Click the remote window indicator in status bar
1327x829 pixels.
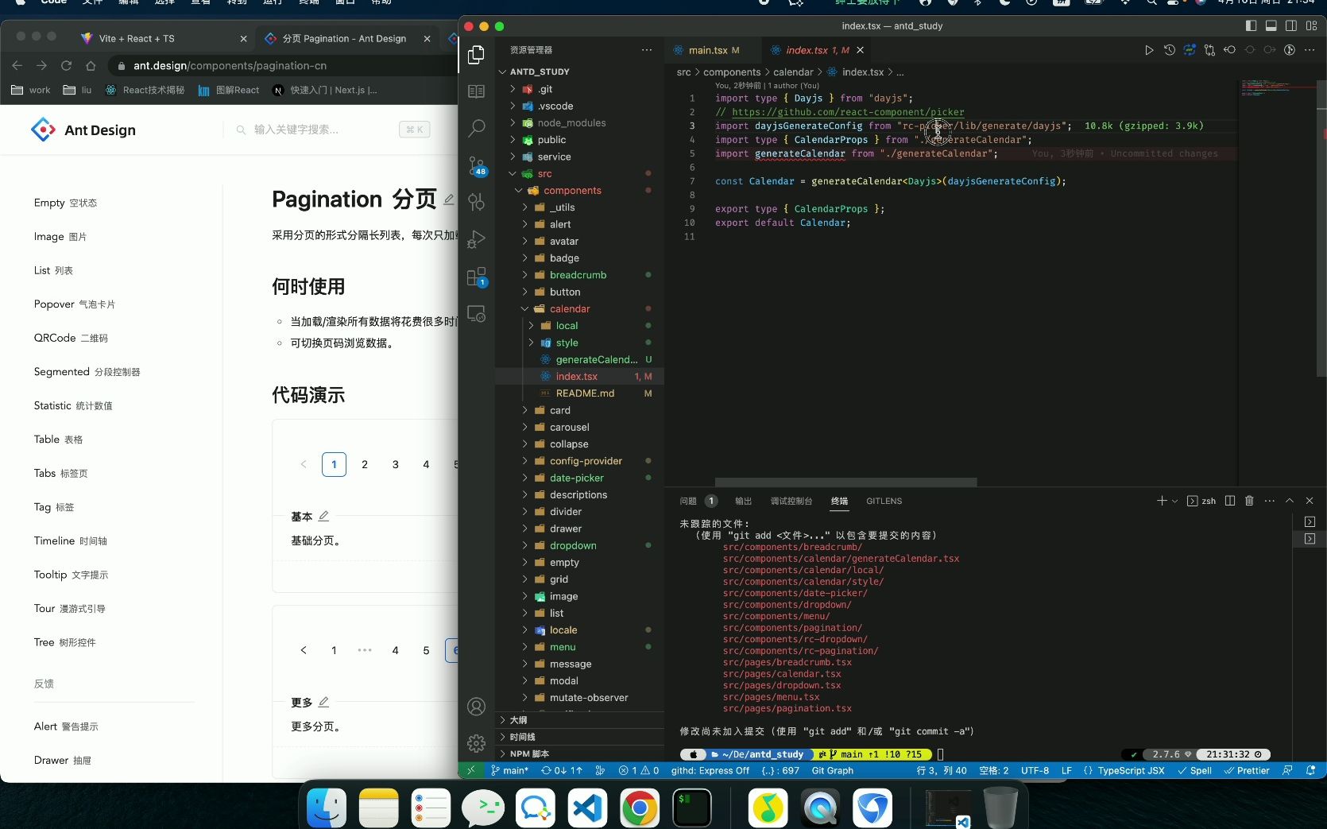[x=470, y=770]
